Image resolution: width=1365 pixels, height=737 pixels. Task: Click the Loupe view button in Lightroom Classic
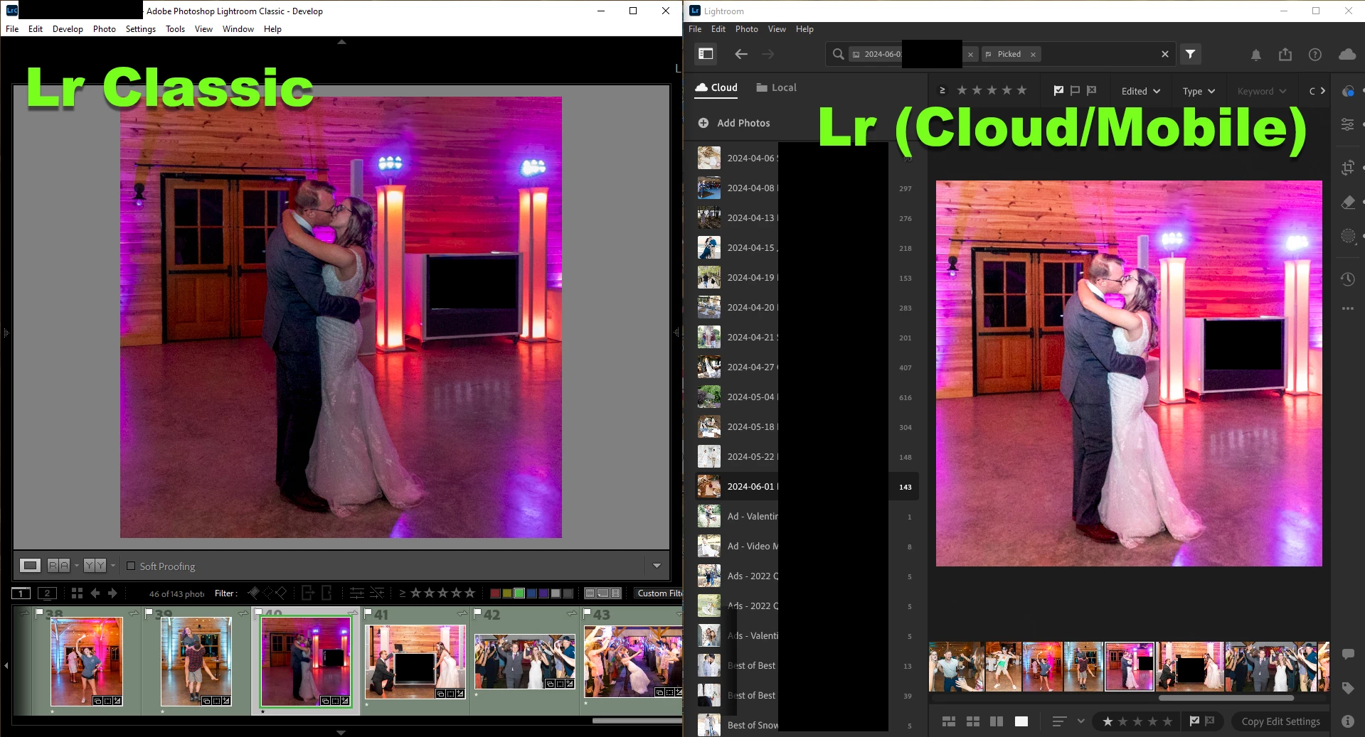30,566
